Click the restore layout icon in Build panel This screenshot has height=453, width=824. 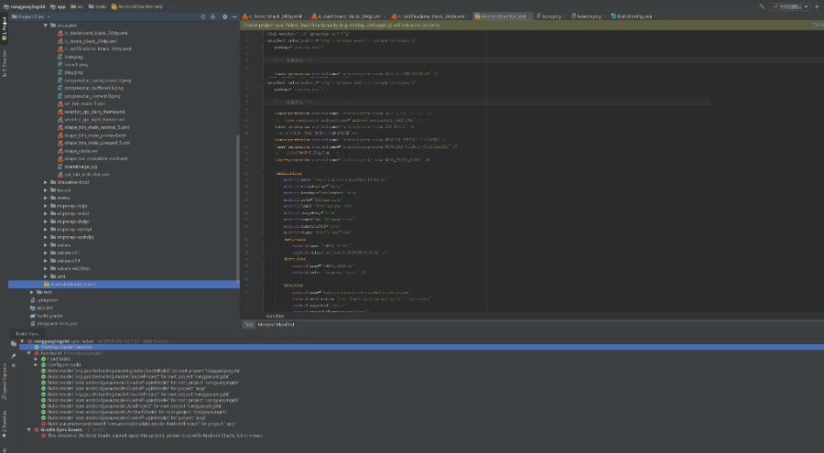pos(13,343)
